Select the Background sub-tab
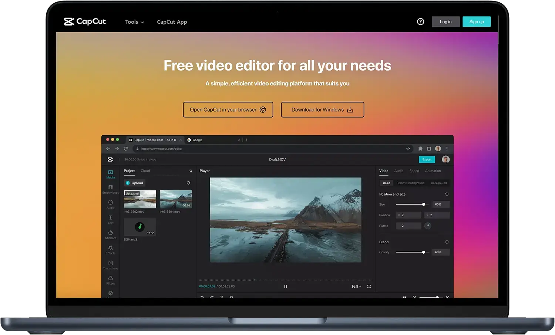 coord(439,183)
